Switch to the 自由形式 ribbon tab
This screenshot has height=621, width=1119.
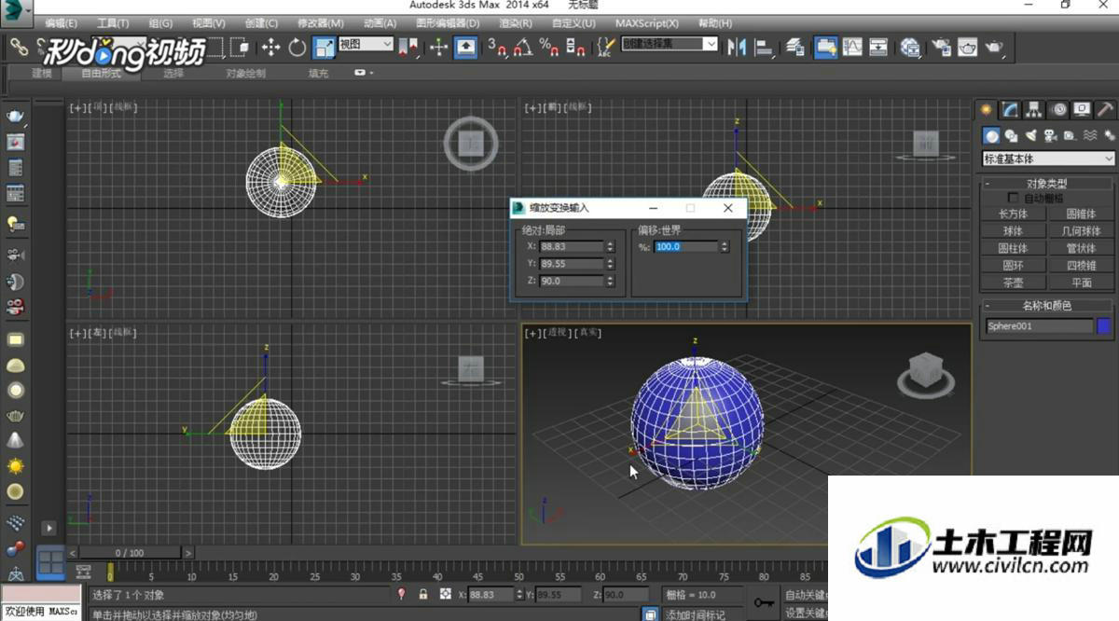pyautogui.click(x=101, y=73)
